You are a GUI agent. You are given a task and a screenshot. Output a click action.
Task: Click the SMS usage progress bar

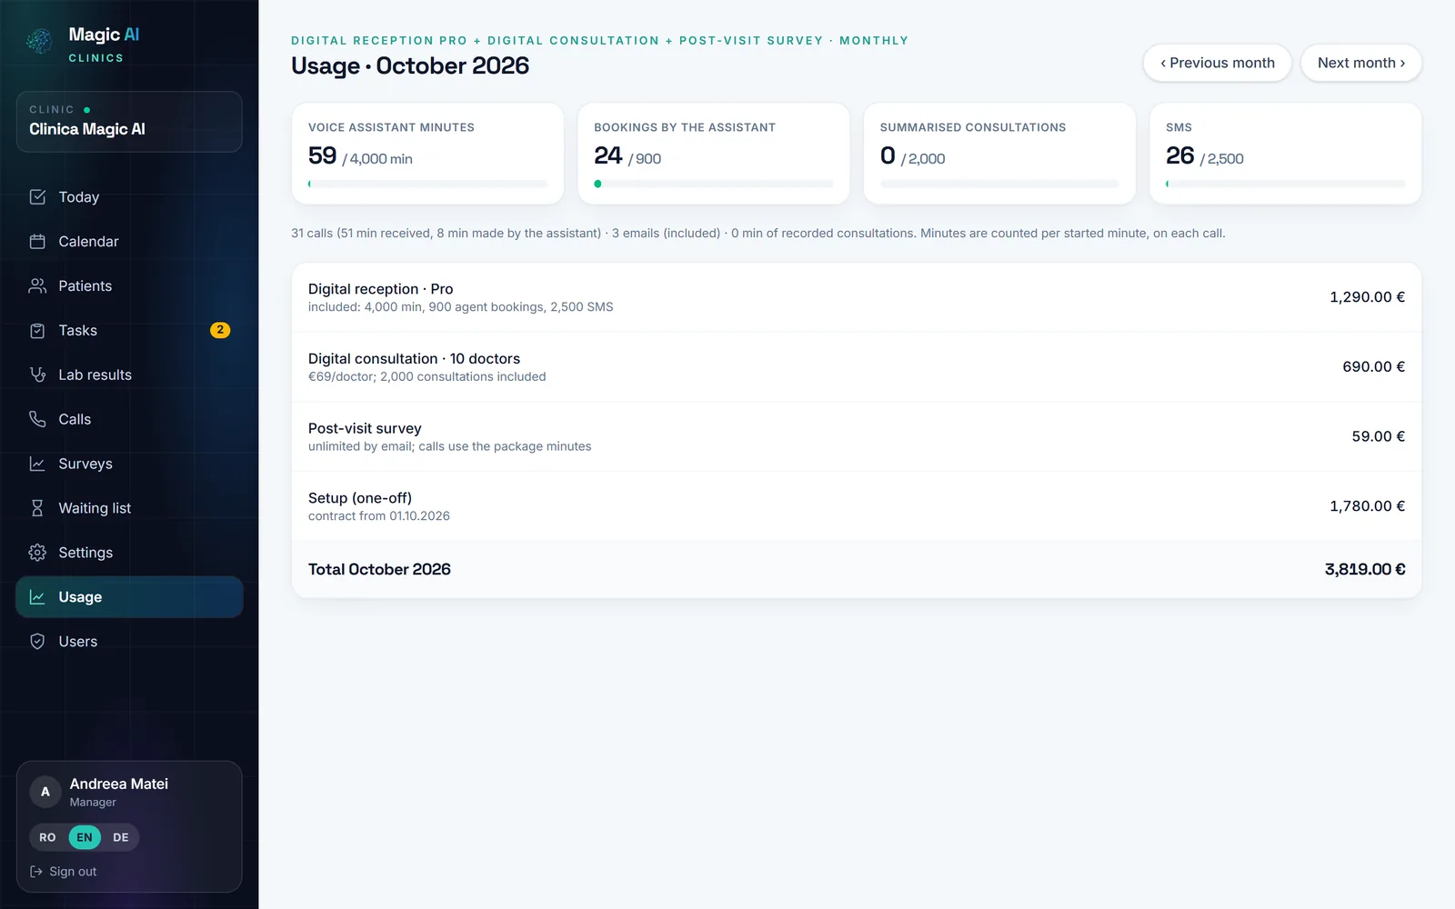coord(1286,184)
